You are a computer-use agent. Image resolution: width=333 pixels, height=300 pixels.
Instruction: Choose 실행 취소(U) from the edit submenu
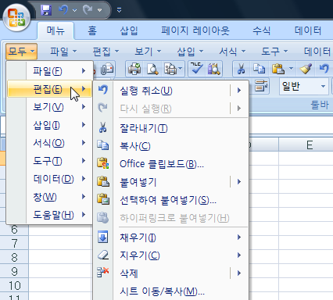click(162, 91)
